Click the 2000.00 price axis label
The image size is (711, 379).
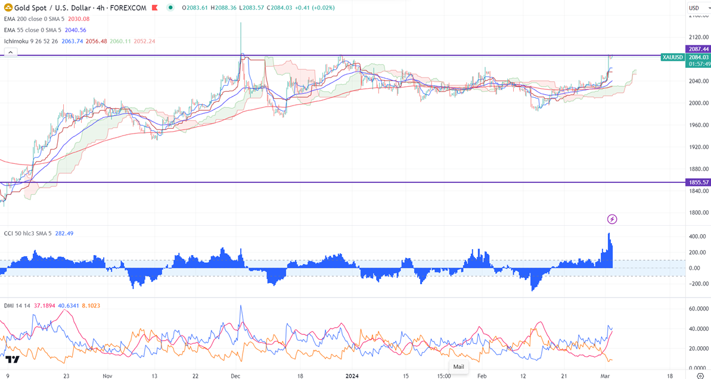point(698,103)
